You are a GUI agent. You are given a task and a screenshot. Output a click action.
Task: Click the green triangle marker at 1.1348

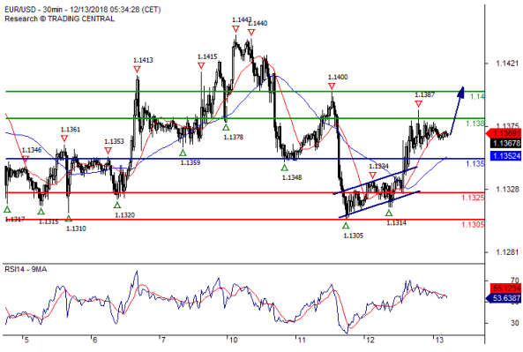(x=284, y=168)
